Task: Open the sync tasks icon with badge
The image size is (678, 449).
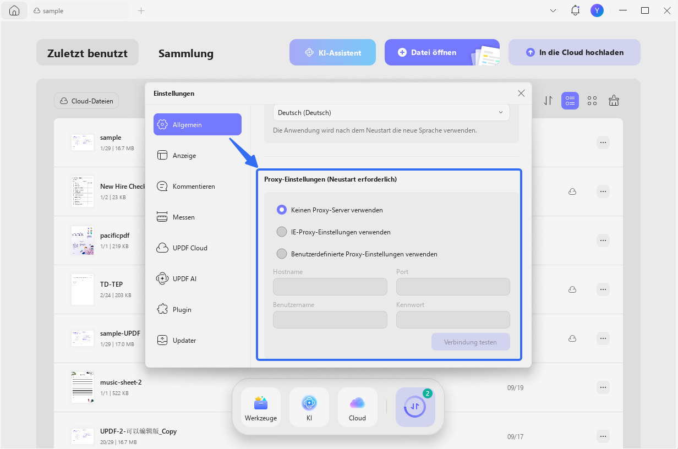Action: 415,407
